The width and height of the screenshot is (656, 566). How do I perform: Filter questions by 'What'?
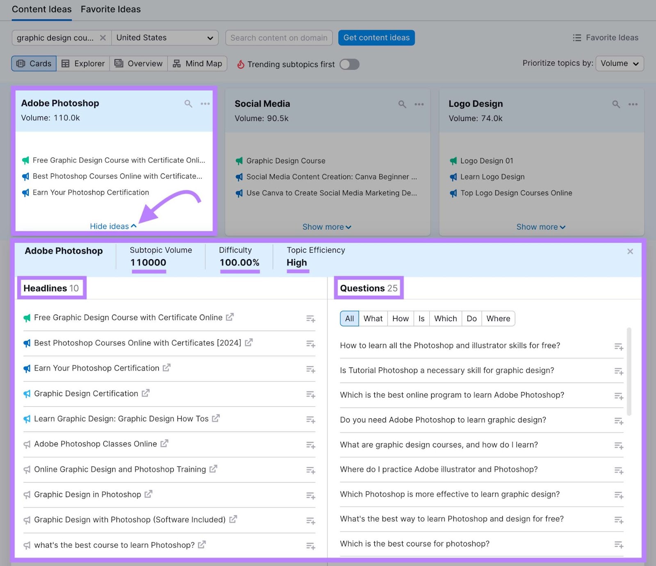click(373, 319)
